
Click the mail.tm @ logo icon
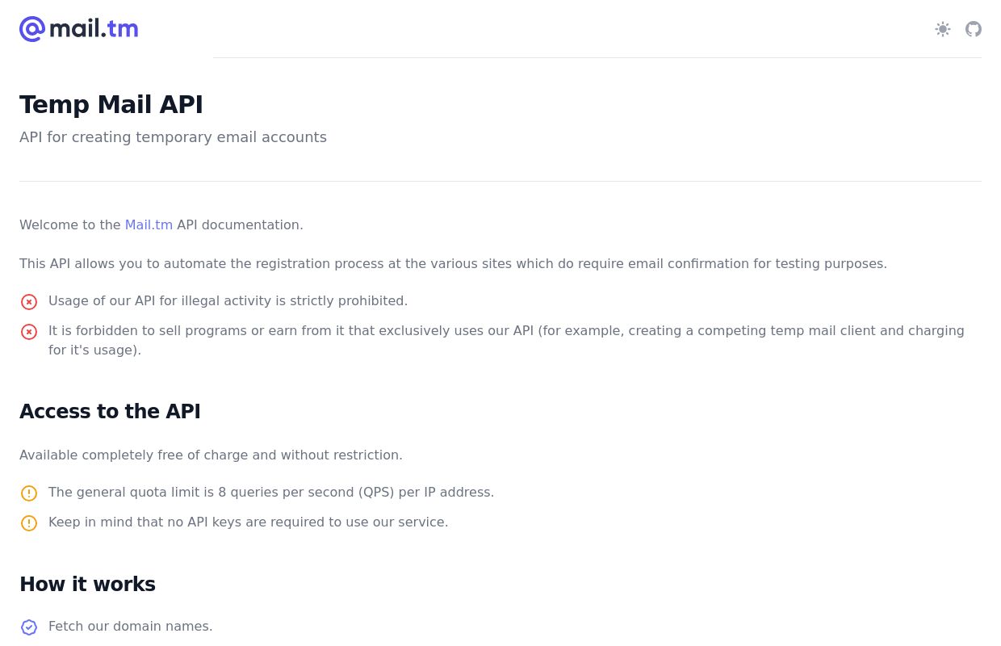pyautogui.click(x=32, y=29)
